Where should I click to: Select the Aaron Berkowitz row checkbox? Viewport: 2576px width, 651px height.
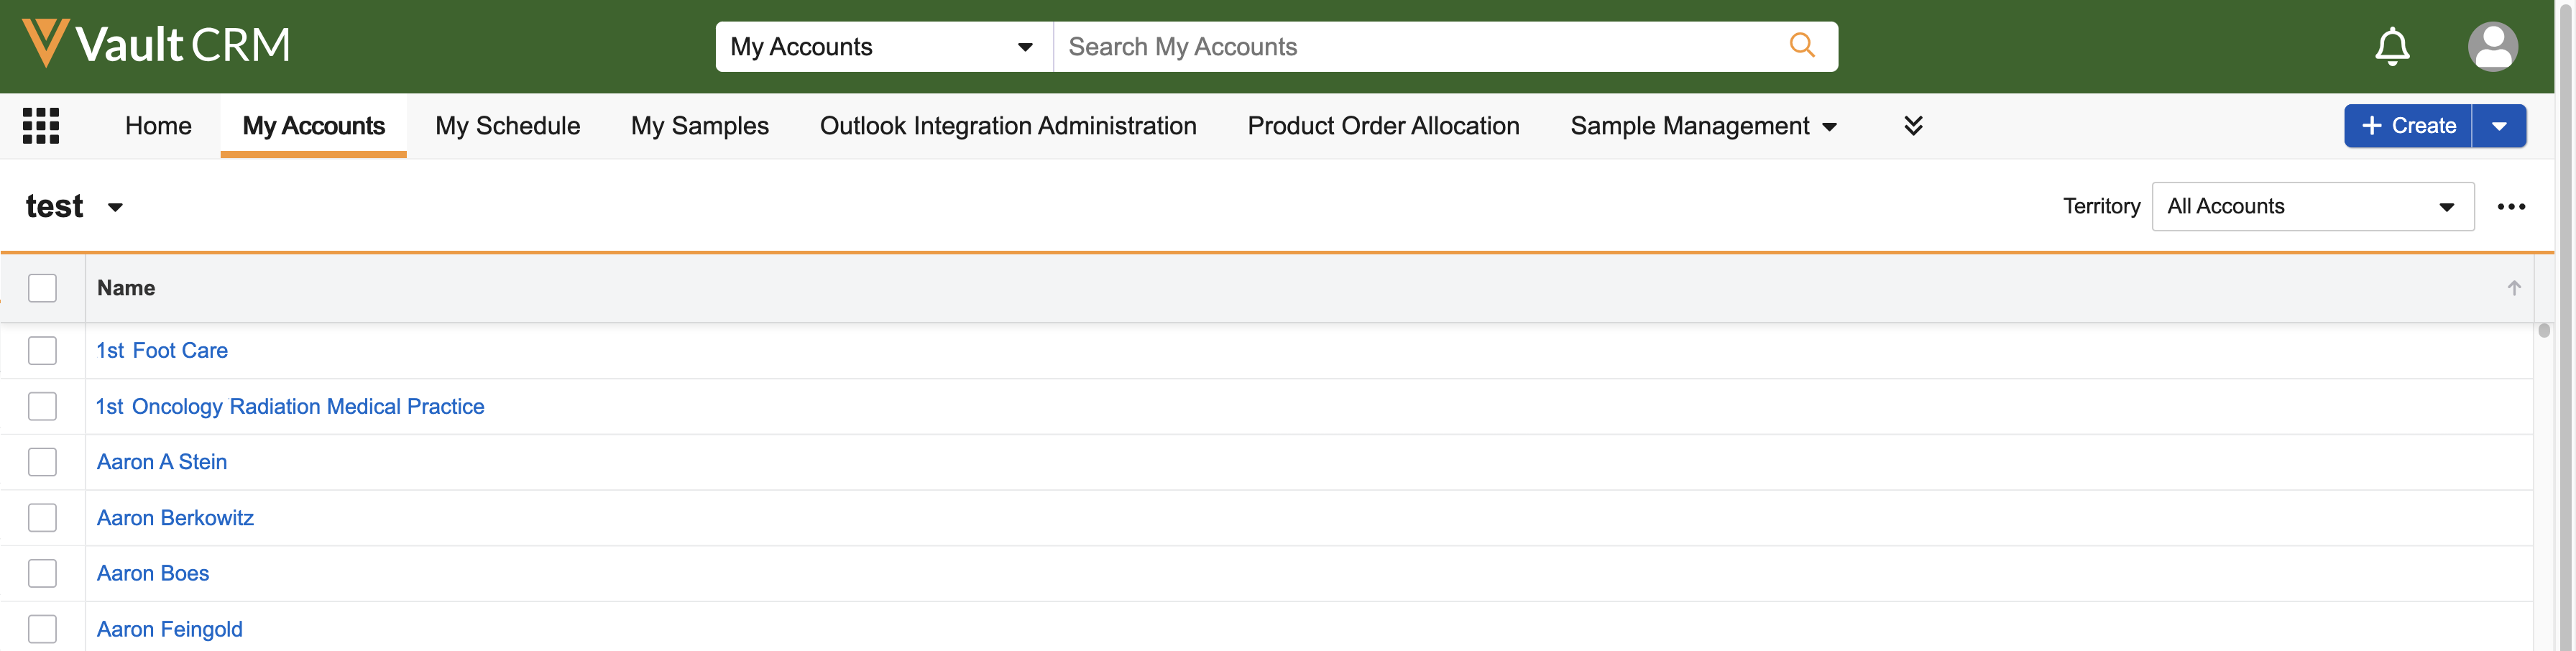click(x=42, y=518)
